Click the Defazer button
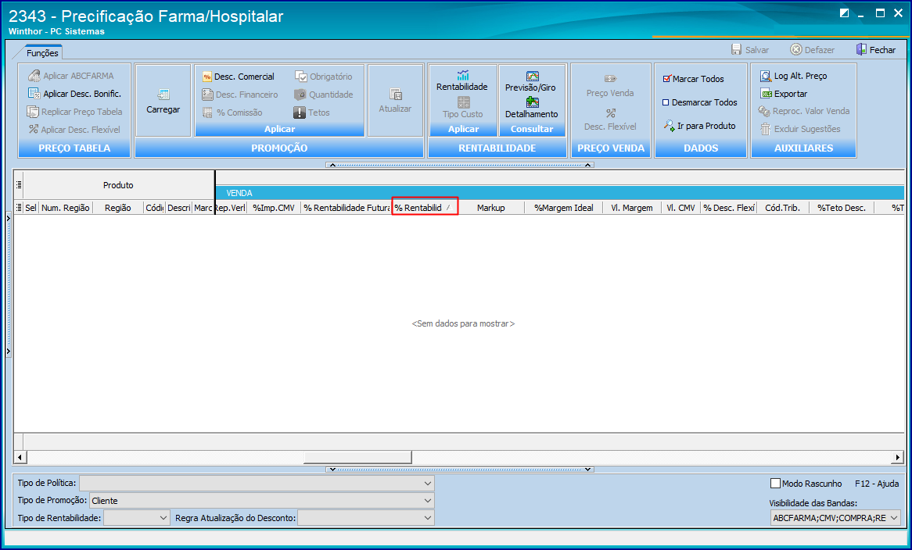The height and width of the screenshot is (550, 912). [812, 50]
